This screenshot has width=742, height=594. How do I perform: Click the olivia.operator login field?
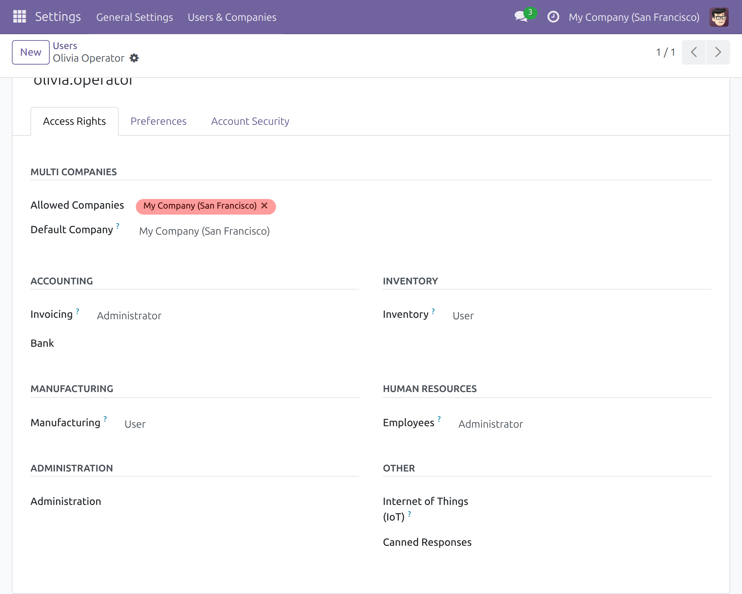pos(83,82)
